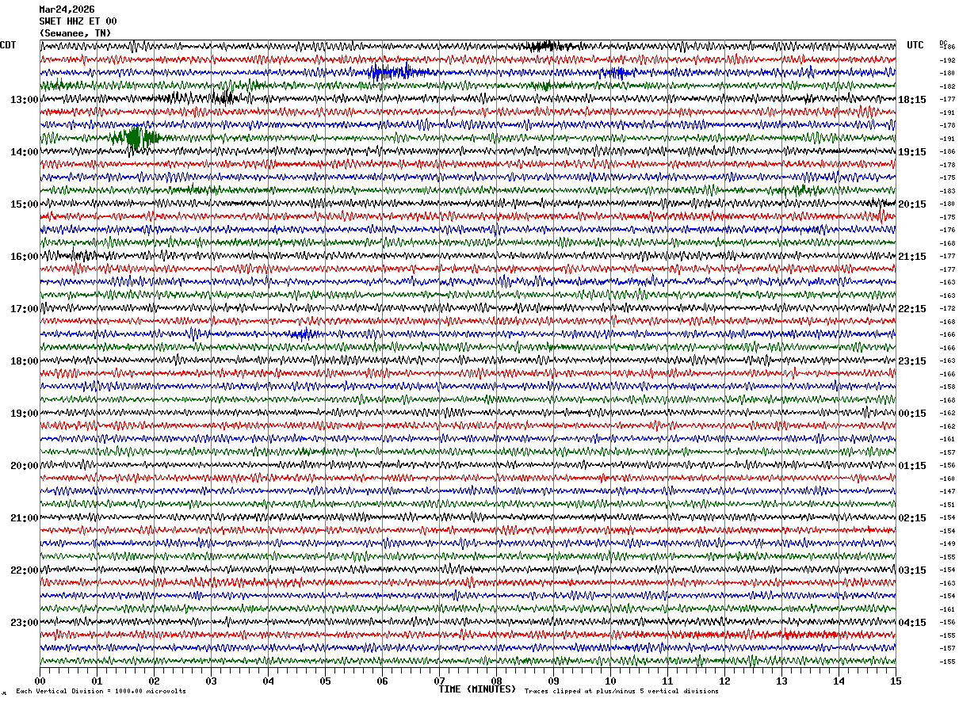Click the Mar24,2026 date label
Screen dimensions: 959x702
(x=67, y=10)
